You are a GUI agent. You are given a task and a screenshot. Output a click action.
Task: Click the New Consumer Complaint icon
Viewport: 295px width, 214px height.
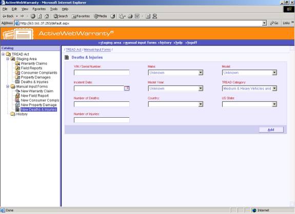17,100
